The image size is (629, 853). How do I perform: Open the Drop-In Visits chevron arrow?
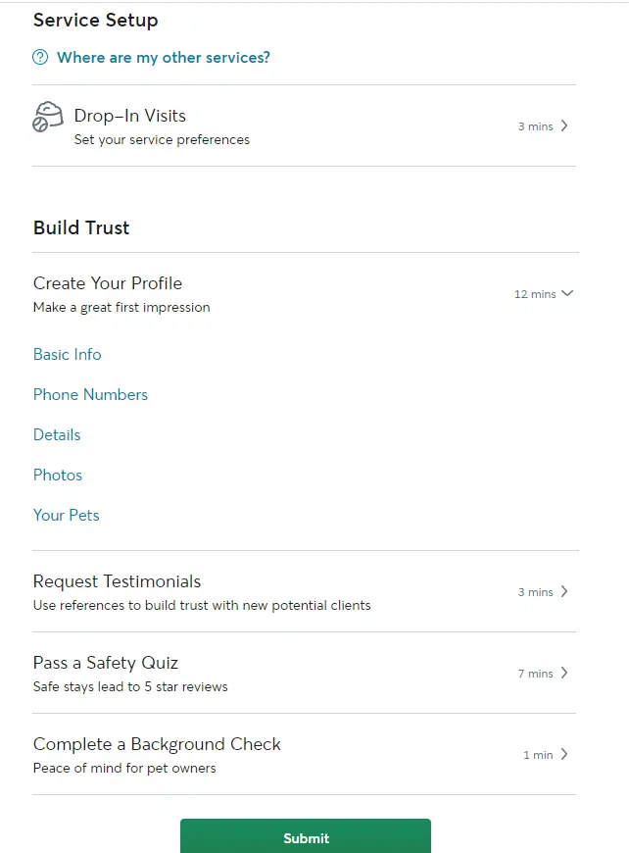click(564, 125)
